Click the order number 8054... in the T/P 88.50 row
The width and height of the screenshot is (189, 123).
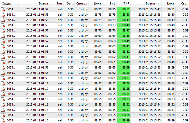pyautogui.click(x=11, y=15)
